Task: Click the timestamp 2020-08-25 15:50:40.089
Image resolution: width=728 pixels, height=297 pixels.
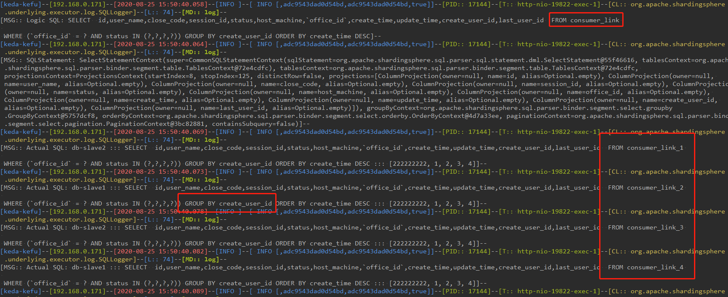Action: (x=161, y=291)
